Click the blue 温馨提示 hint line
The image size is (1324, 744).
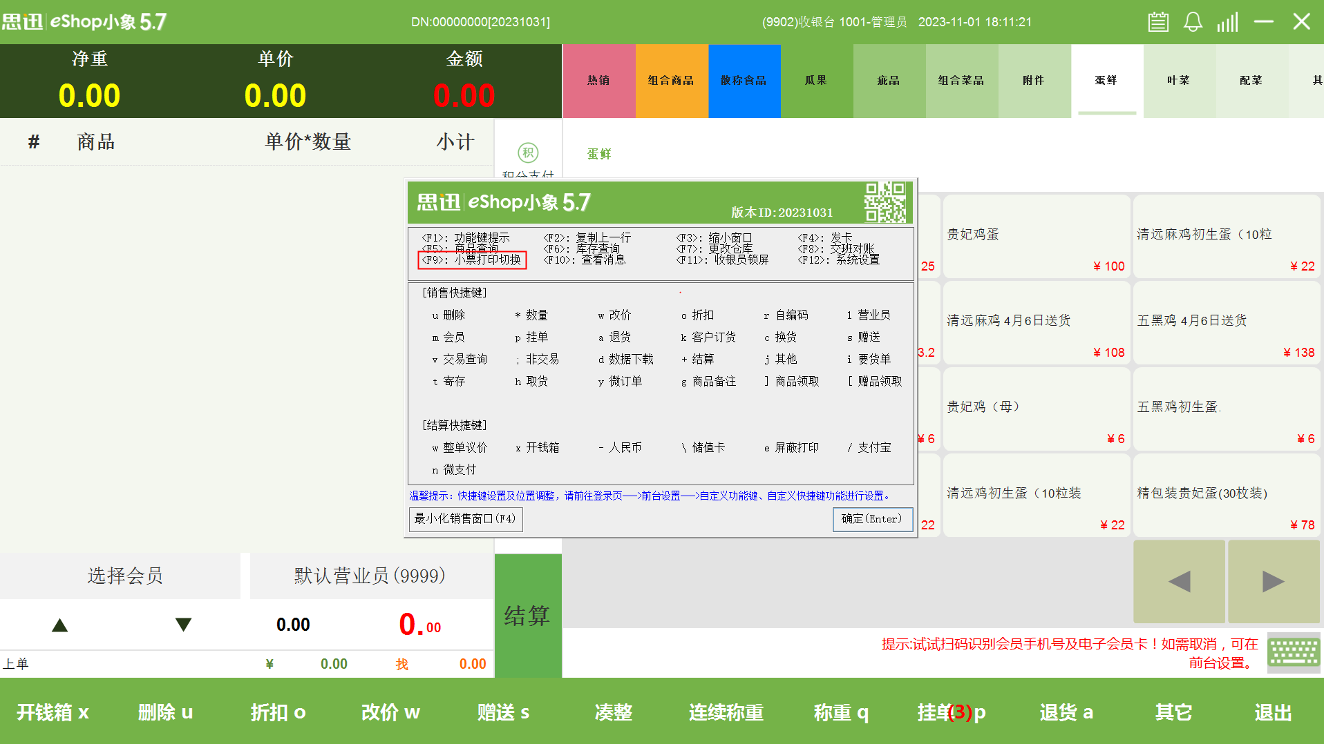click(x=650, y=496)
